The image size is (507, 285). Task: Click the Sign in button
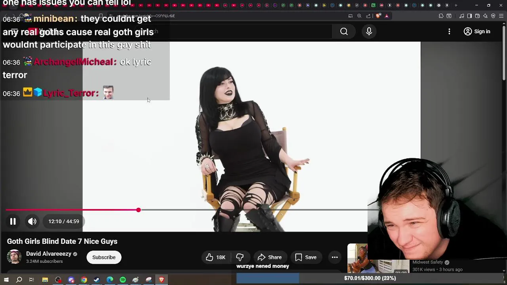[x=477, y=32]
